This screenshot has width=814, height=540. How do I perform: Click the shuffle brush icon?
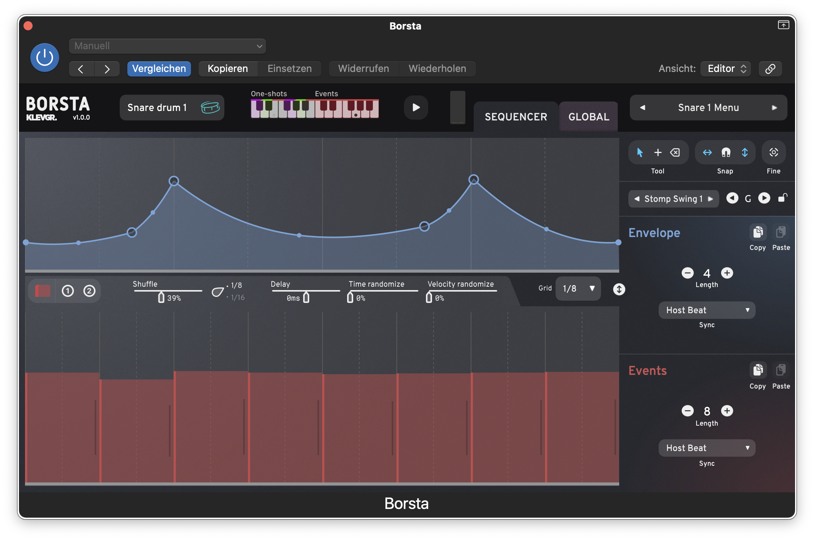[x=218, y=292]
